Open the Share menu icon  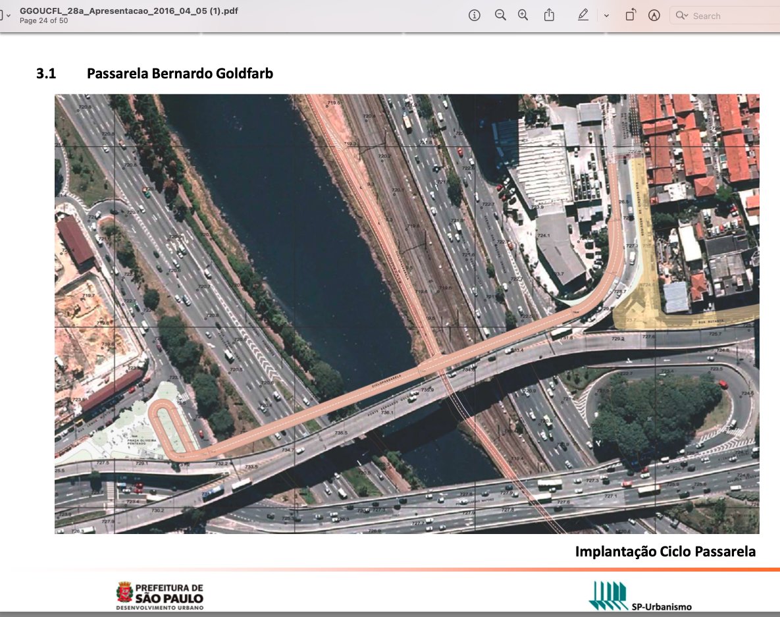coord(550,16)
